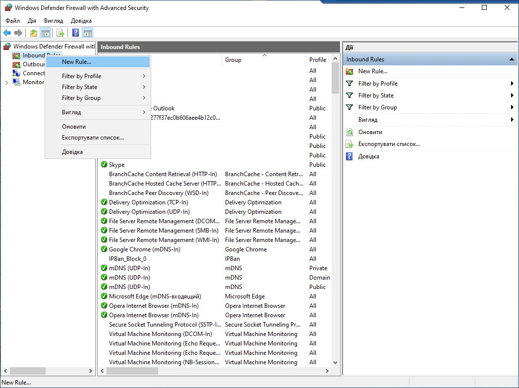Viewport: 519px width, 388px height.
Task: Click the IPBan group cell
Action: pos(232,259)
